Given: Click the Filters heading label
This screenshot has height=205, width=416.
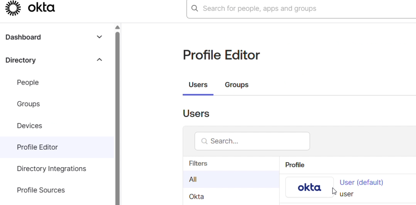Looking at the screenshot, I should [x=198, y=163].
